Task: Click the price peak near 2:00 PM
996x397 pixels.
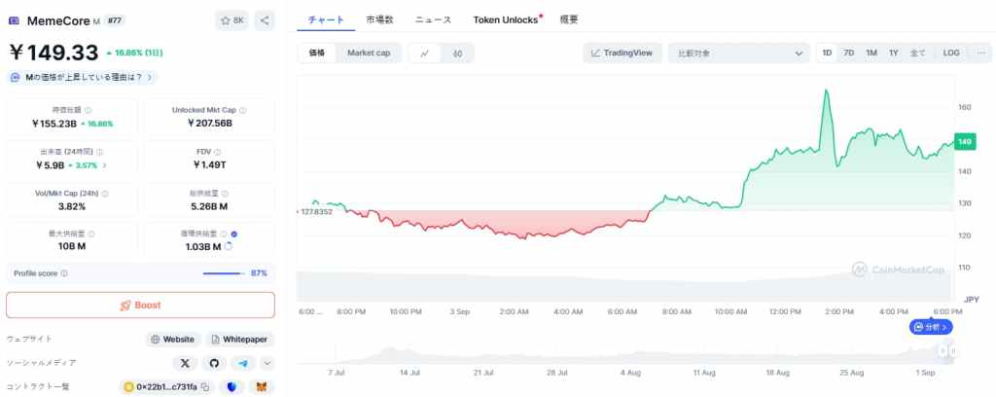Action: click(x=827, y=90)
